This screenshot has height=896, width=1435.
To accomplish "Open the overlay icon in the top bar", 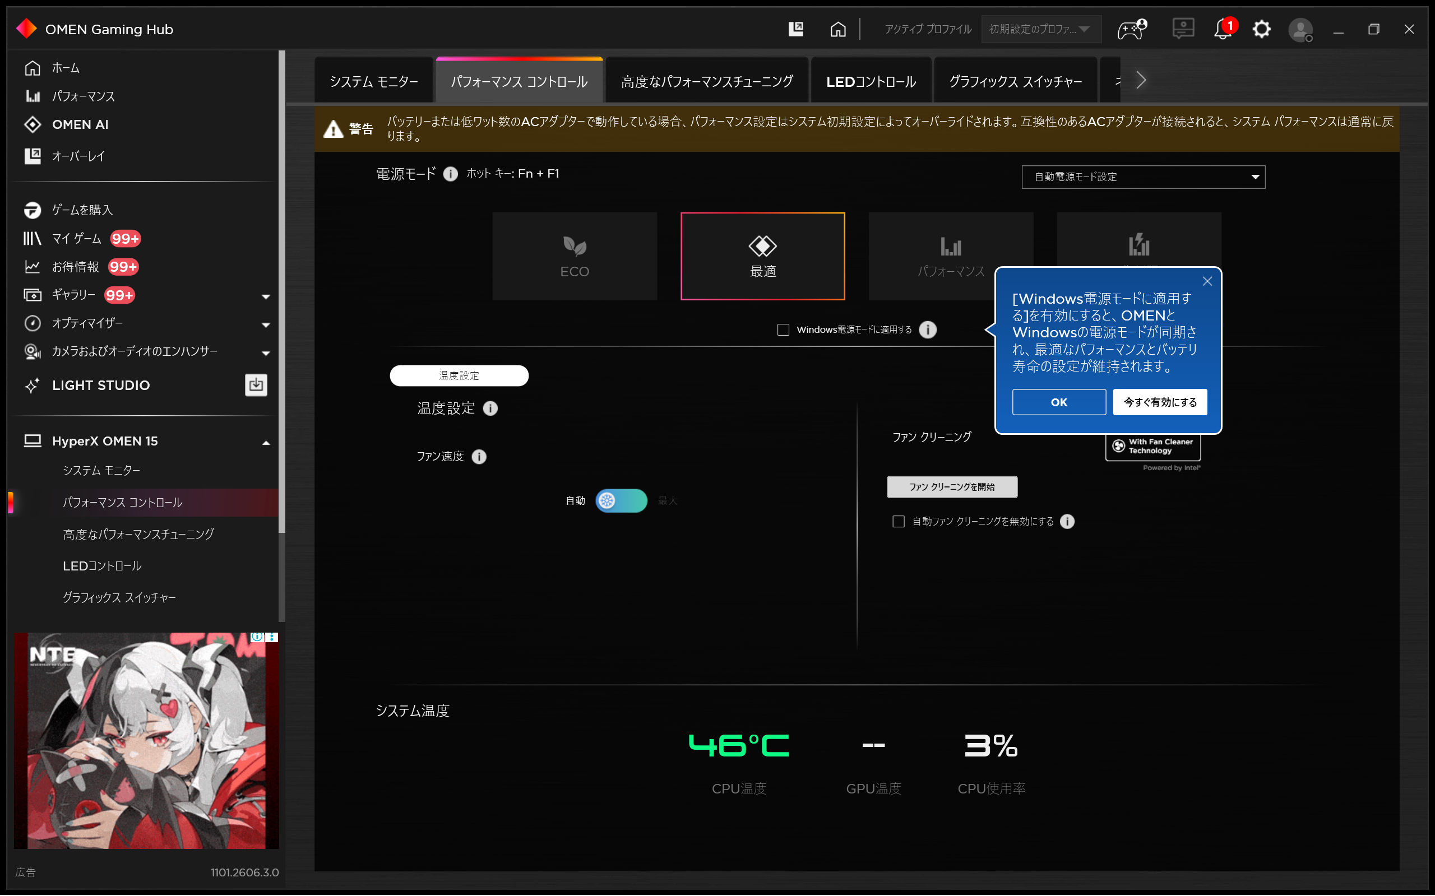I will [795, 29].
